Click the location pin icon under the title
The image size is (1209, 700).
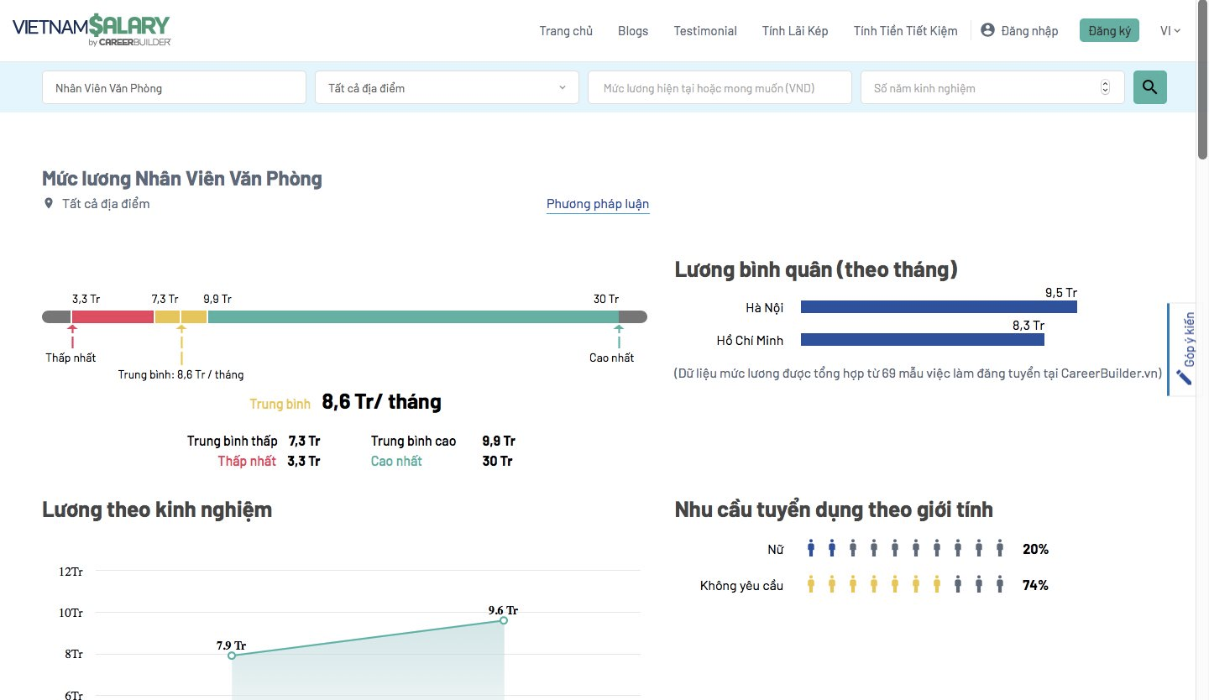(x=49, y=203)
